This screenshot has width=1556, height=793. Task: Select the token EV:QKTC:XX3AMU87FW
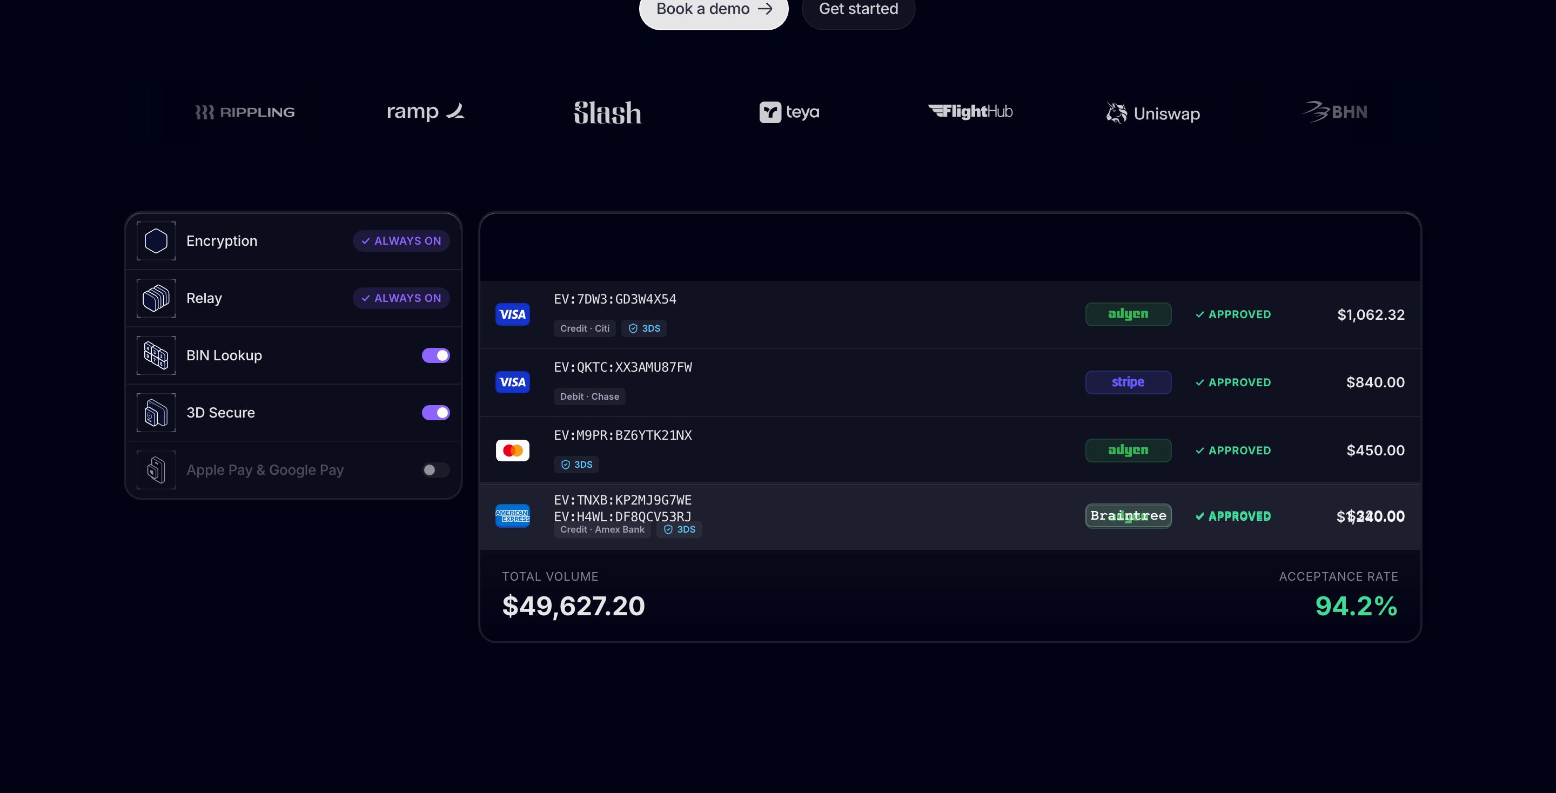pos(623,367)
